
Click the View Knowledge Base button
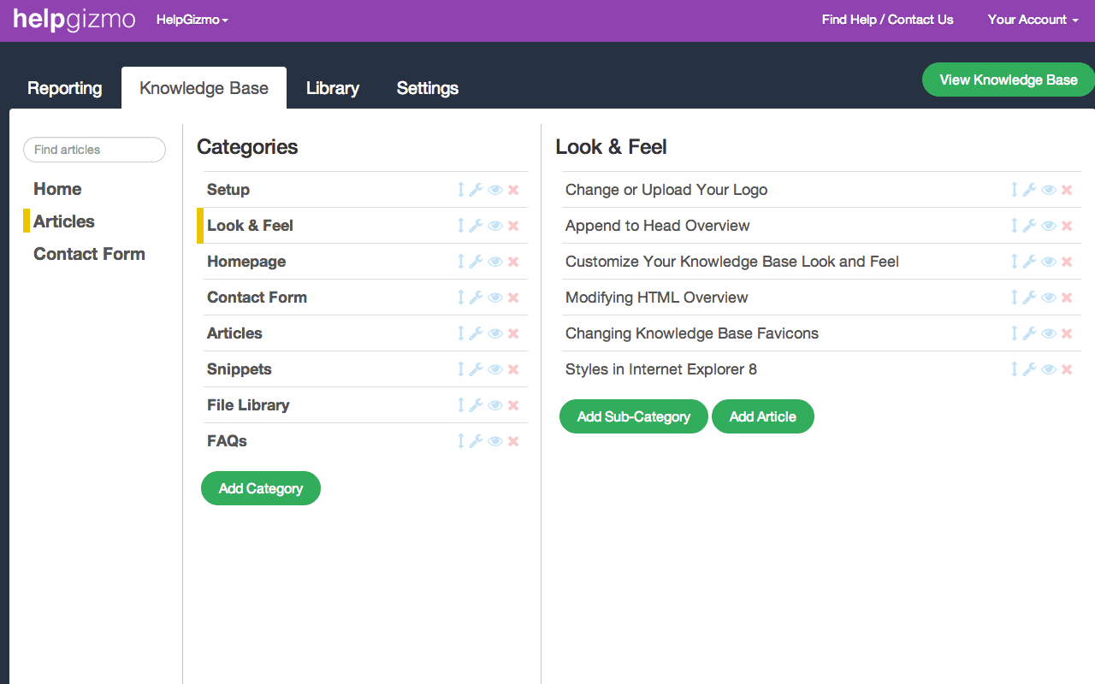(1009, 80)
